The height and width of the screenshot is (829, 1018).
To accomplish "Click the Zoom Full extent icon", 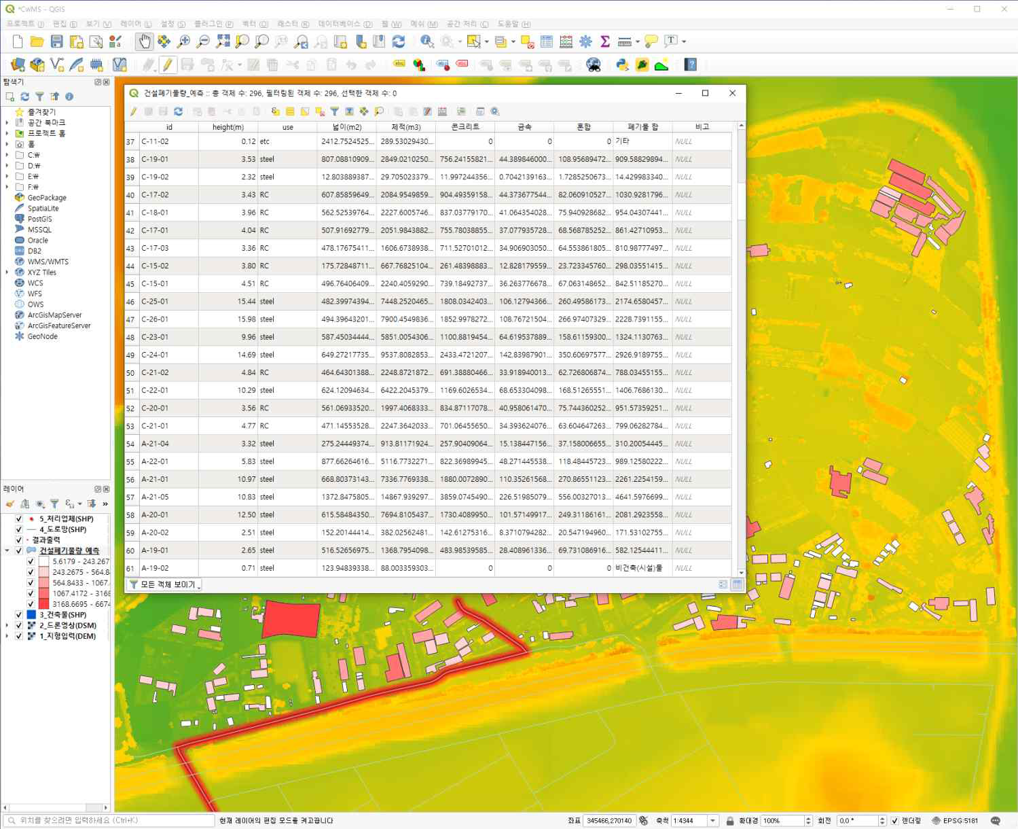I will 222,42.
